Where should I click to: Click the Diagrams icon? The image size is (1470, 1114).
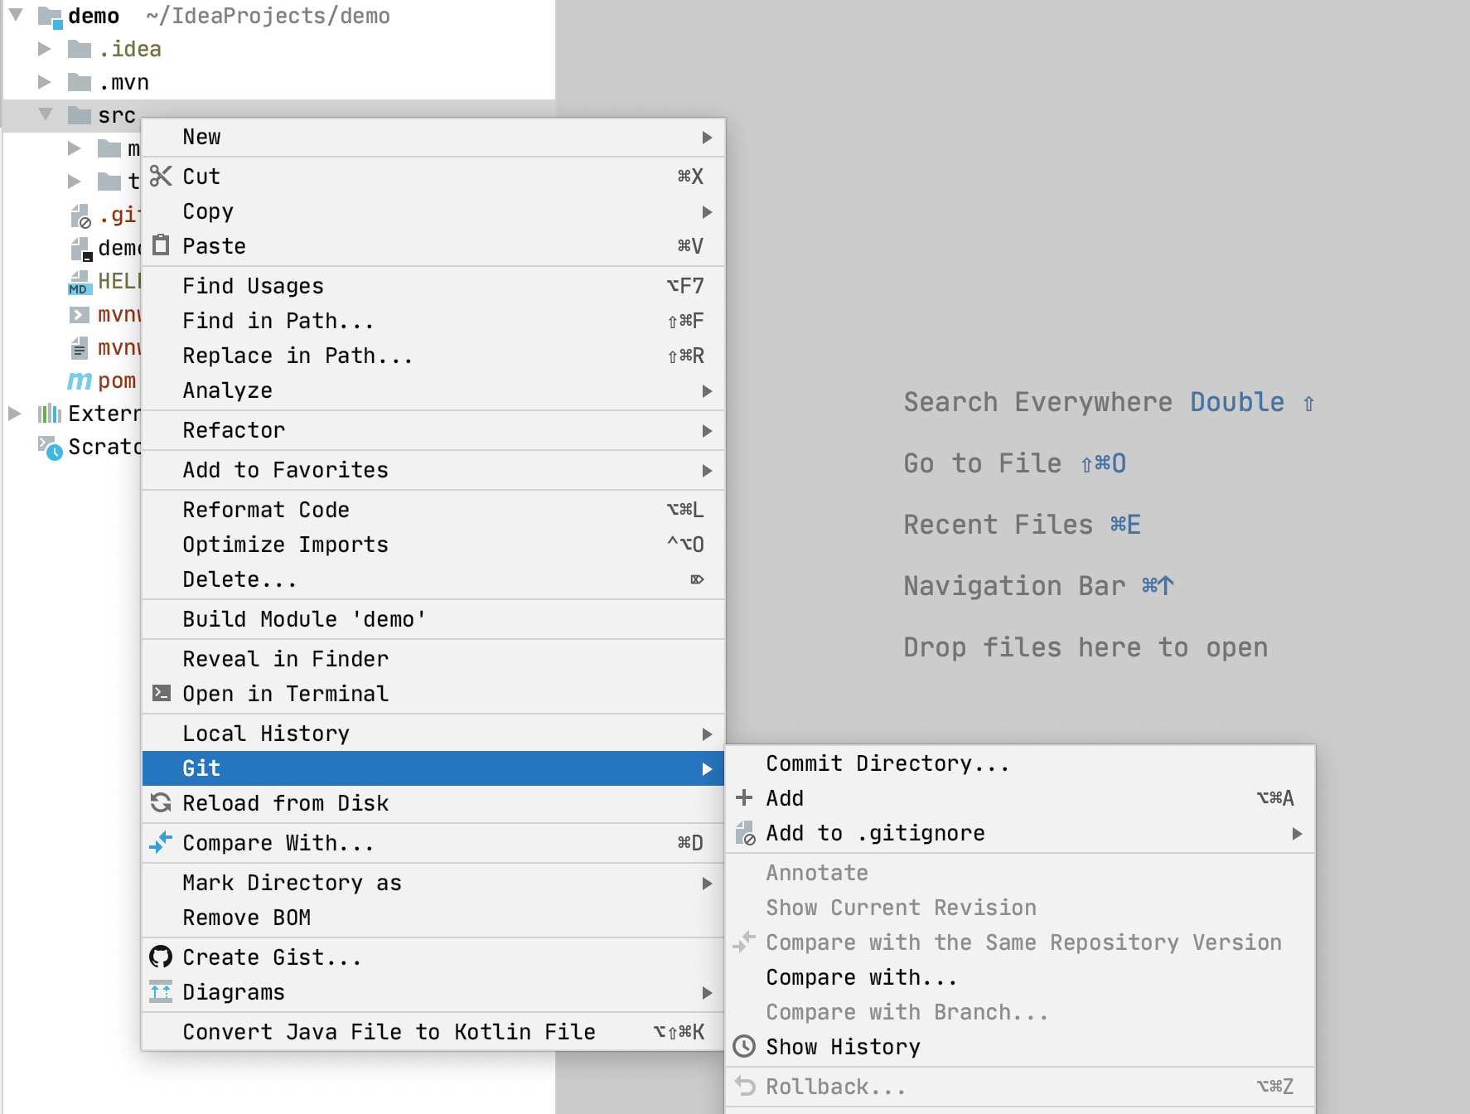(161, 991)
